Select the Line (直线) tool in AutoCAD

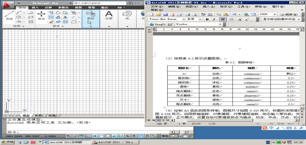[9, 16]
